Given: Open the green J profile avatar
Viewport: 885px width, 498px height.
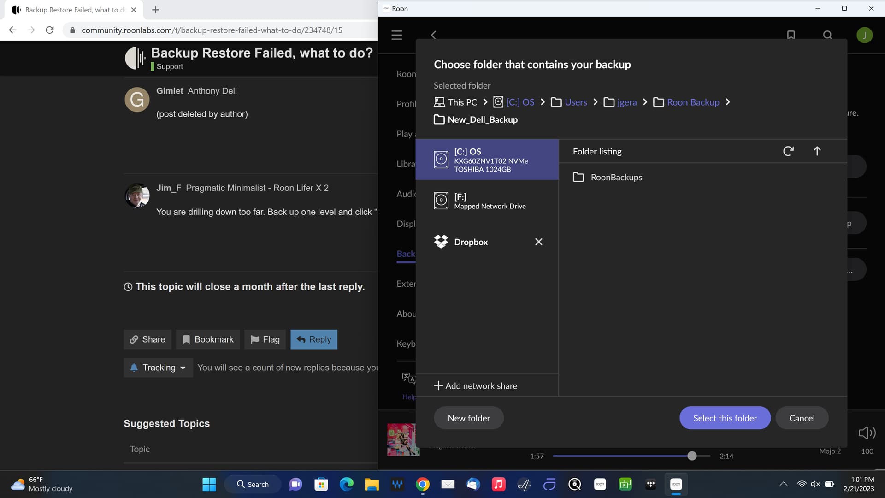Looking at the screenshot, I should tap(864, 35).
